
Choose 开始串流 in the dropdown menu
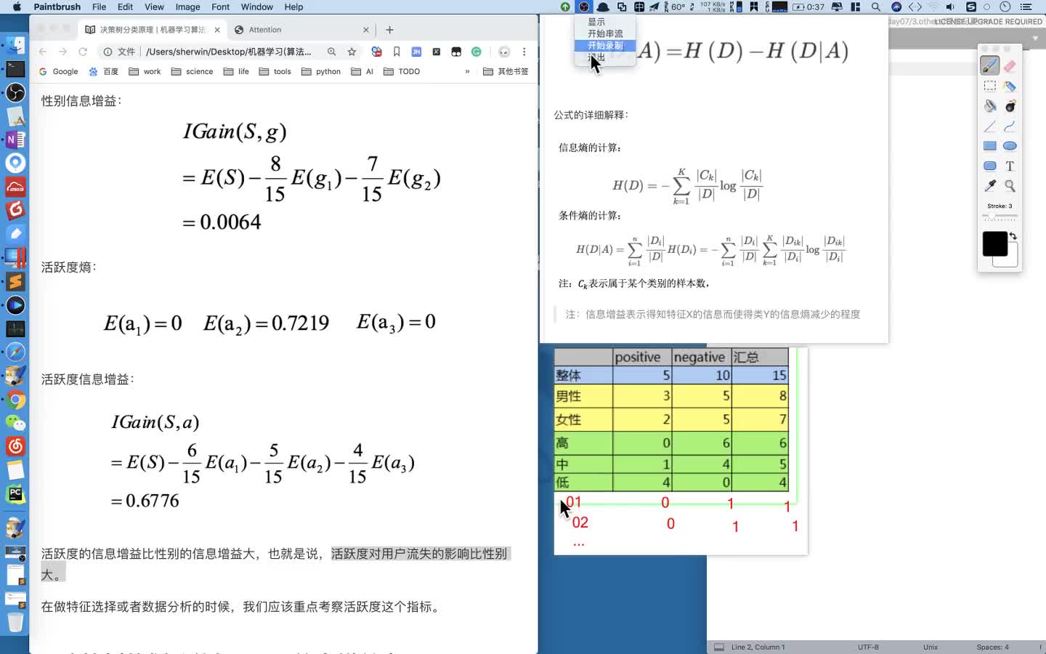coord(605,33)
